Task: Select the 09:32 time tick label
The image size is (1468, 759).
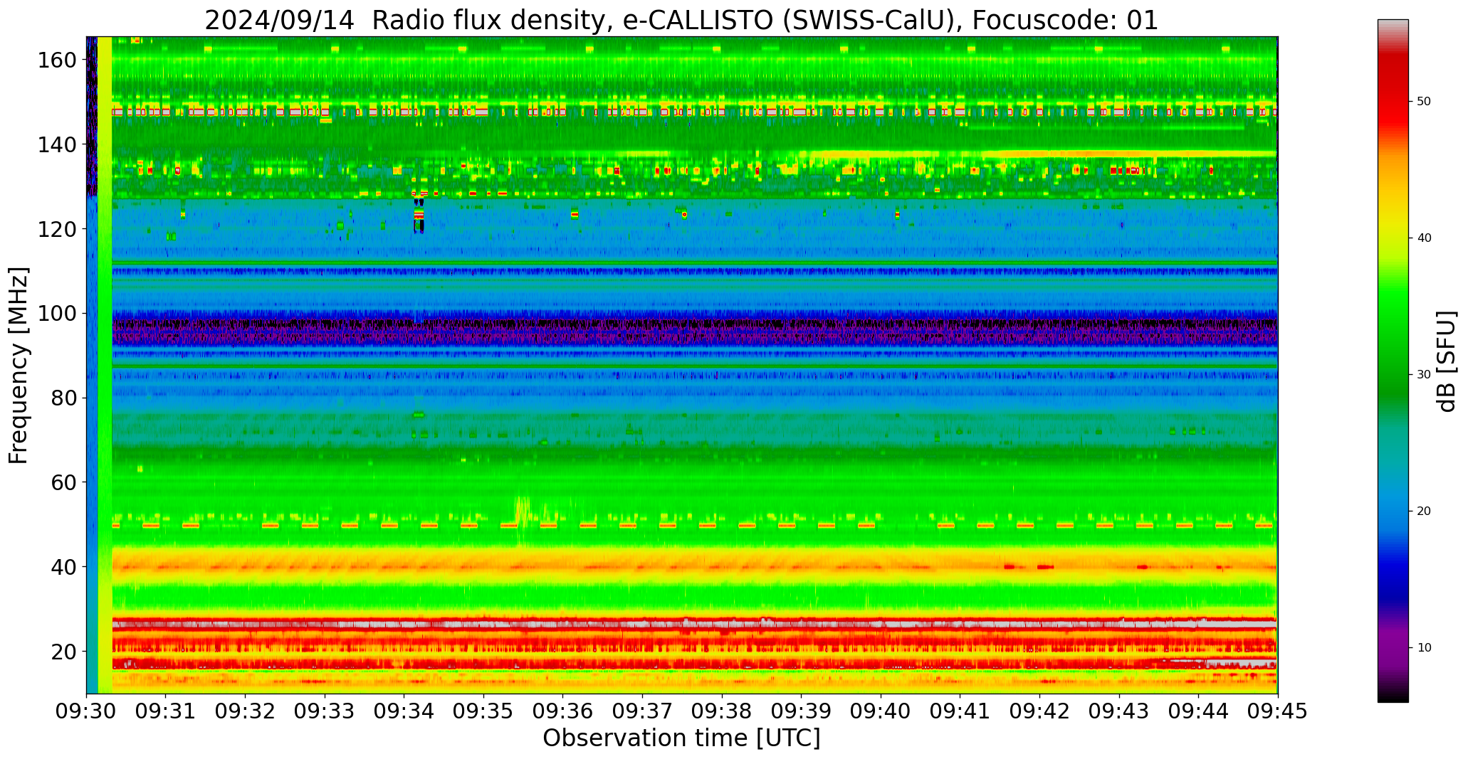Action: (246, 711)
